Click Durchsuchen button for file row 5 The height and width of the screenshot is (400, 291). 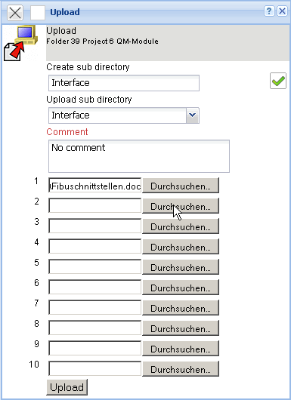(181, 267)
